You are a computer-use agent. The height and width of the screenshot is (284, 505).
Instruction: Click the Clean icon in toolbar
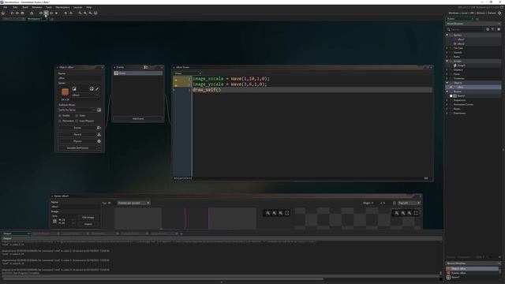click(56, 13)
